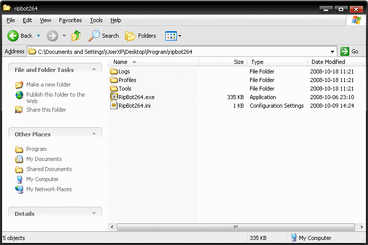Expand the Details panel

pyautogui.click(x=94, y=214)
